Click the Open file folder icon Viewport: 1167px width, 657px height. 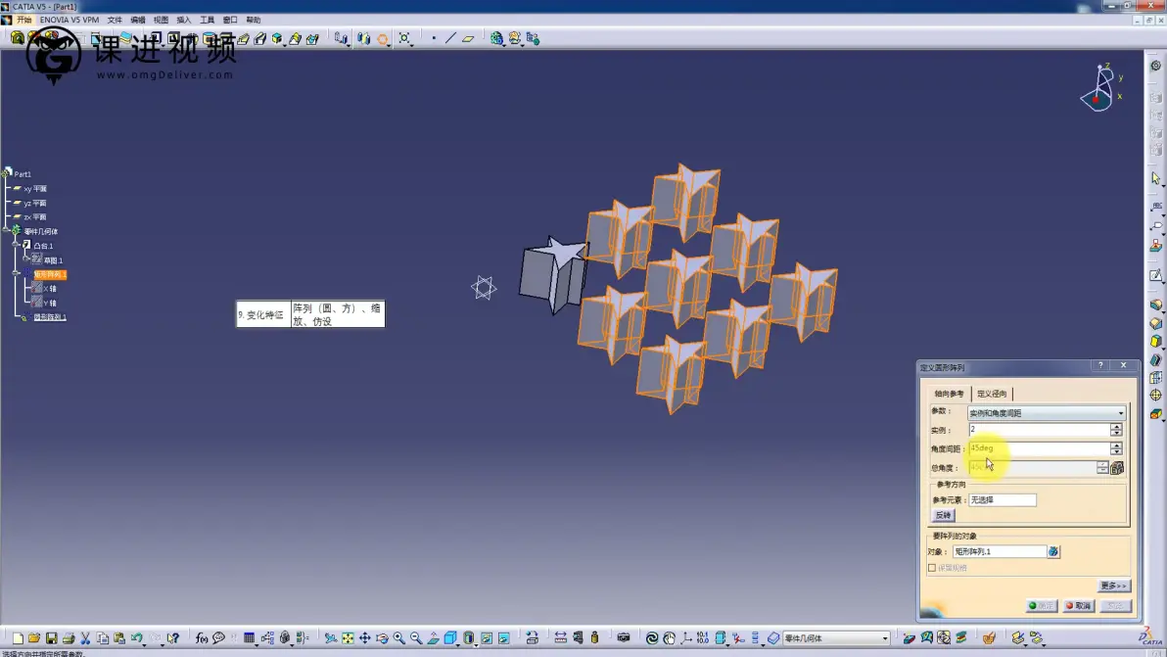(x=34, y=638)
